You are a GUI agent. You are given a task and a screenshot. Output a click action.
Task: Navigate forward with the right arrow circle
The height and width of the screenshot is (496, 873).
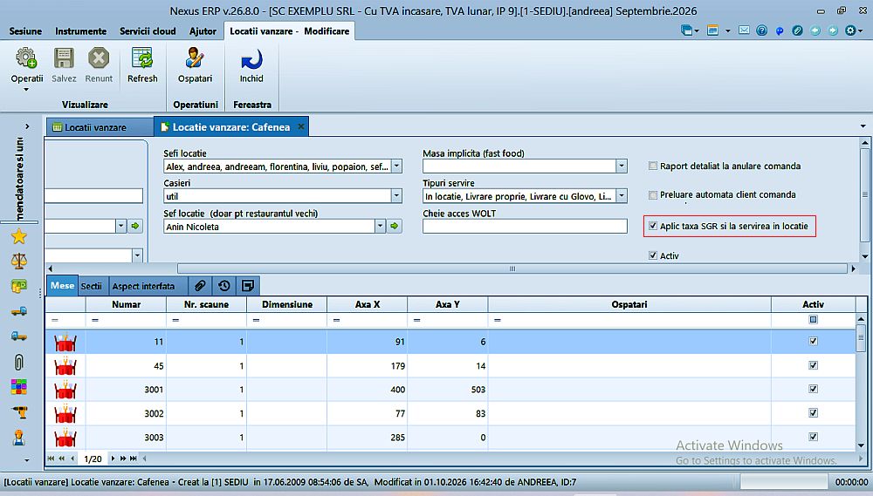point(833,31)
